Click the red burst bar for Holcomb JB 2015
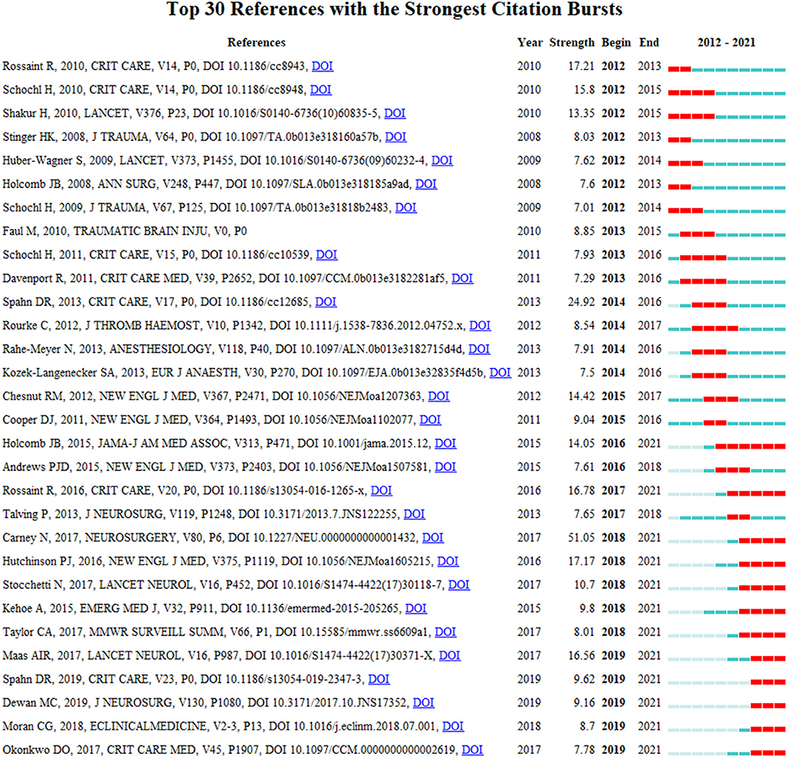The width and height of the screenshot is (787, 757). [x=750, y=446]
